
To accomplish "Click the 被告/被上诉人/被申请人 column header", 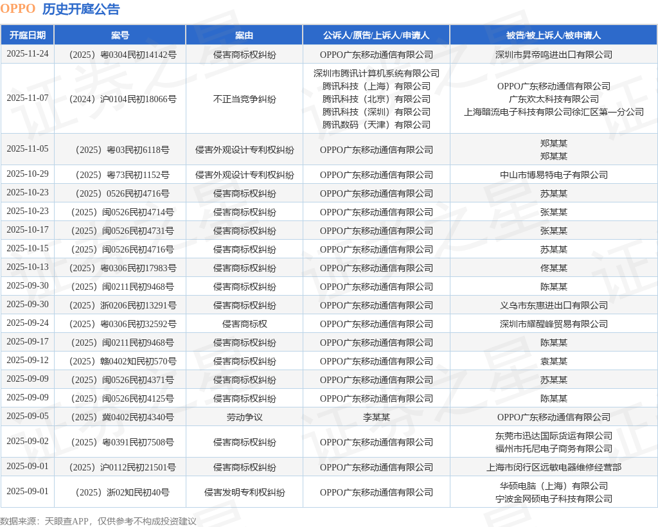I will click(553, 35).
